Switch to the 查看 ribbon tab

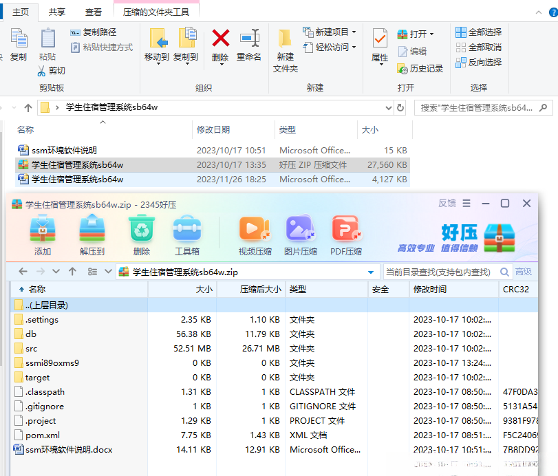click(x=94, y=12)
